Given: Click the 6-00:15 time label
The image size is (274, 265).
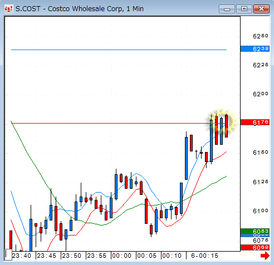Looking at the screenshot, I should pyautogui.click(x=204, y=256).
